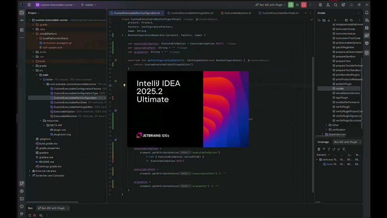Open the Project tool window folder icon
This screenshot has width=387, height=218.
point(22,13)
